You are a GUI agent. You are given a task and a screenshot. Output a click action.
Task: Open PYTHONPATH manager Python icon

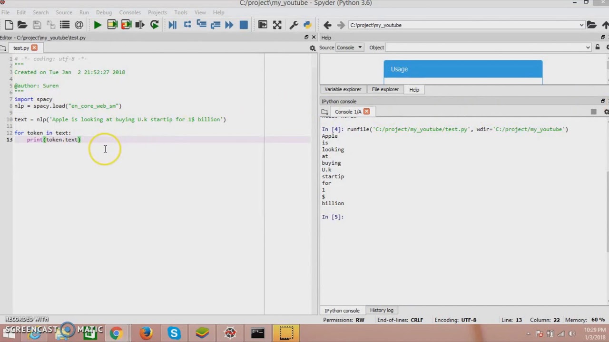pyautogui.click(x=307, y=25)
